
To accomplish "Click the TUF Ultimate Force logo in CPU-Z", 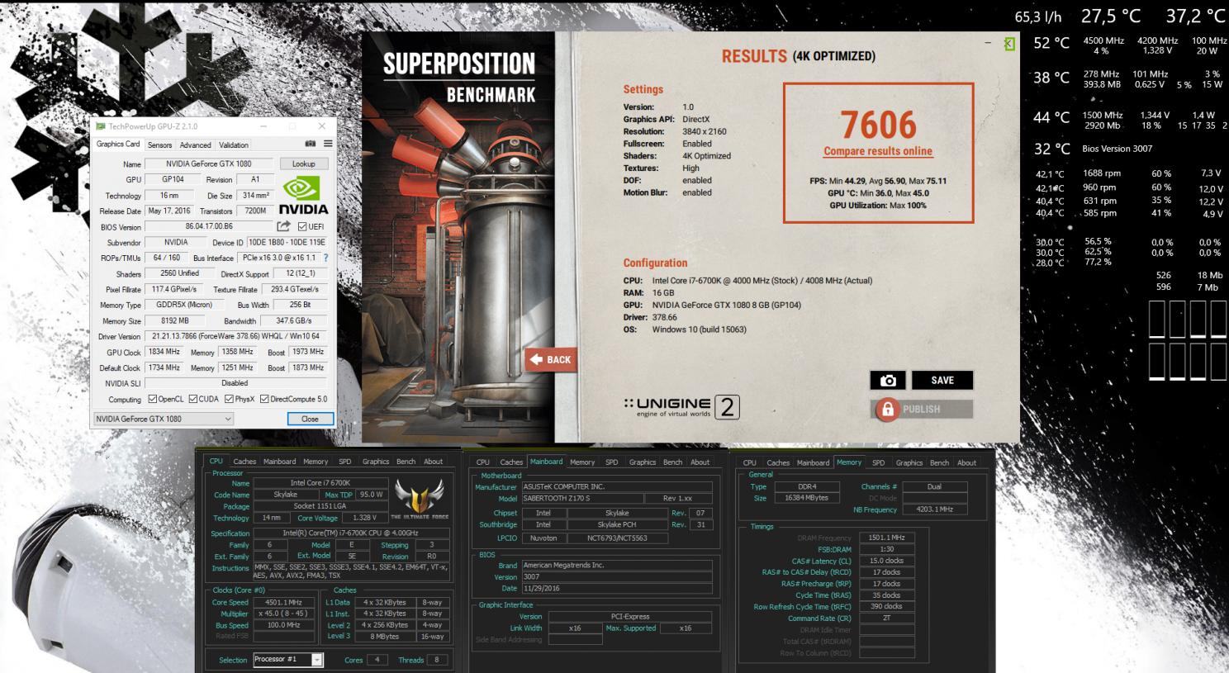I will tap(420, 498).
